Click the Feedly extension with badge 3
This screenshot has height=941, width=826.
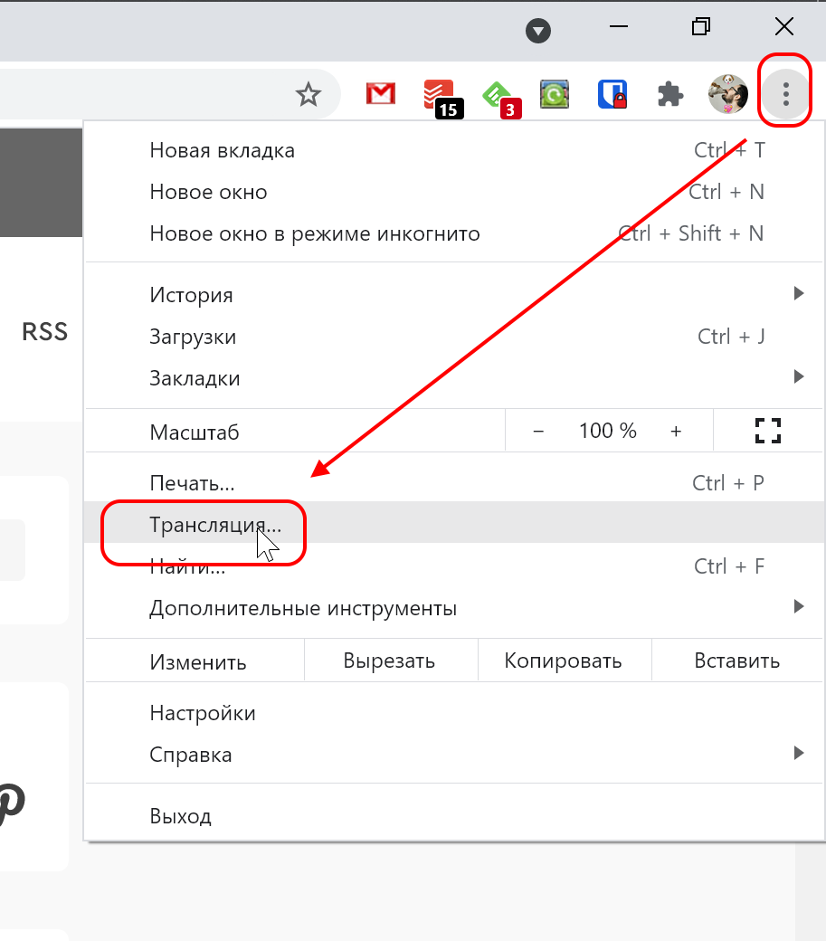[x=498, y=96]
